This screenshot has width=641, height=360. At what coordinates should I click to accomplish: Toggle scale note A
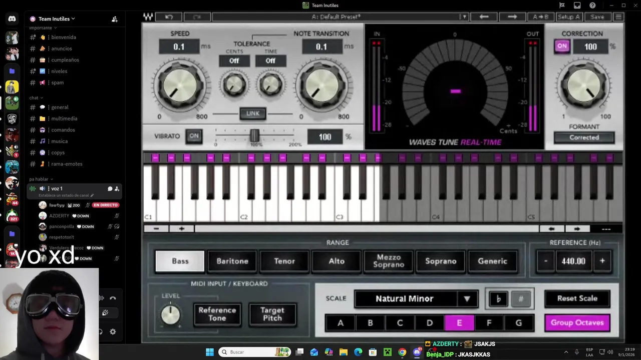click(341, 323)
